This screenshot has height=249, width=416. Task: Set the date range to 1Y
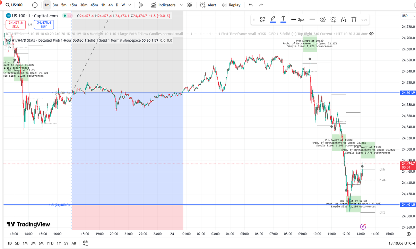[58, 243]
